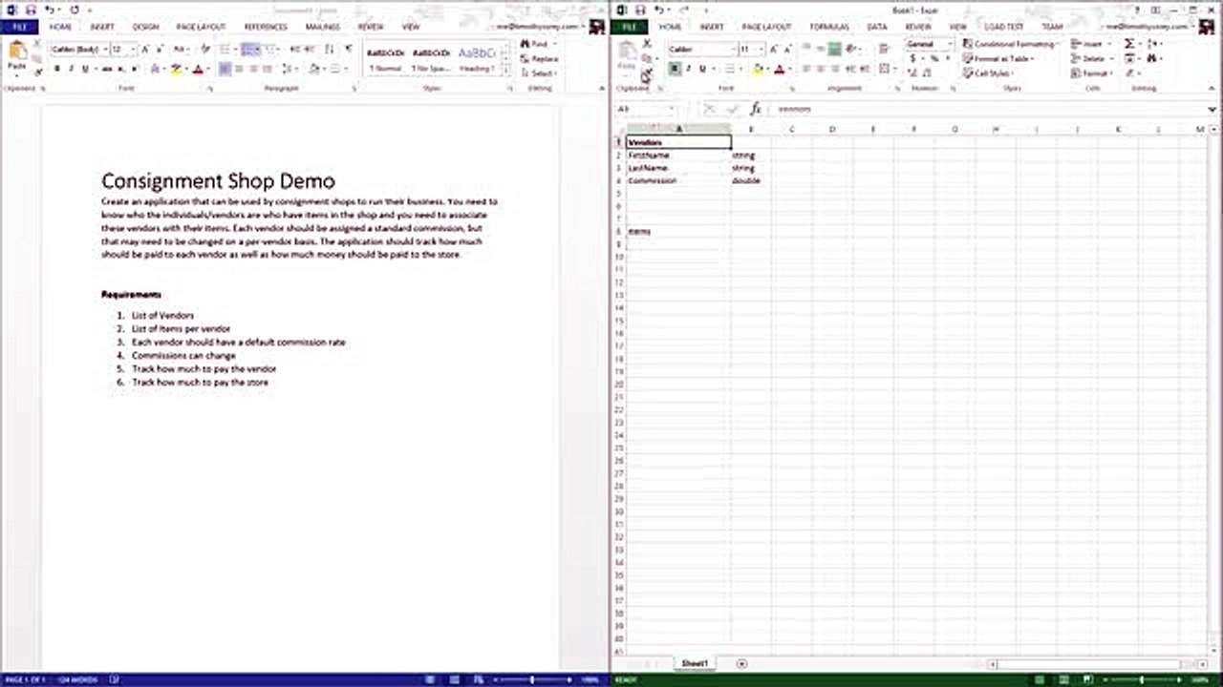The image size is (1223, 687).
Task: Open Word's MAILINGS tab
Action: 322,27
